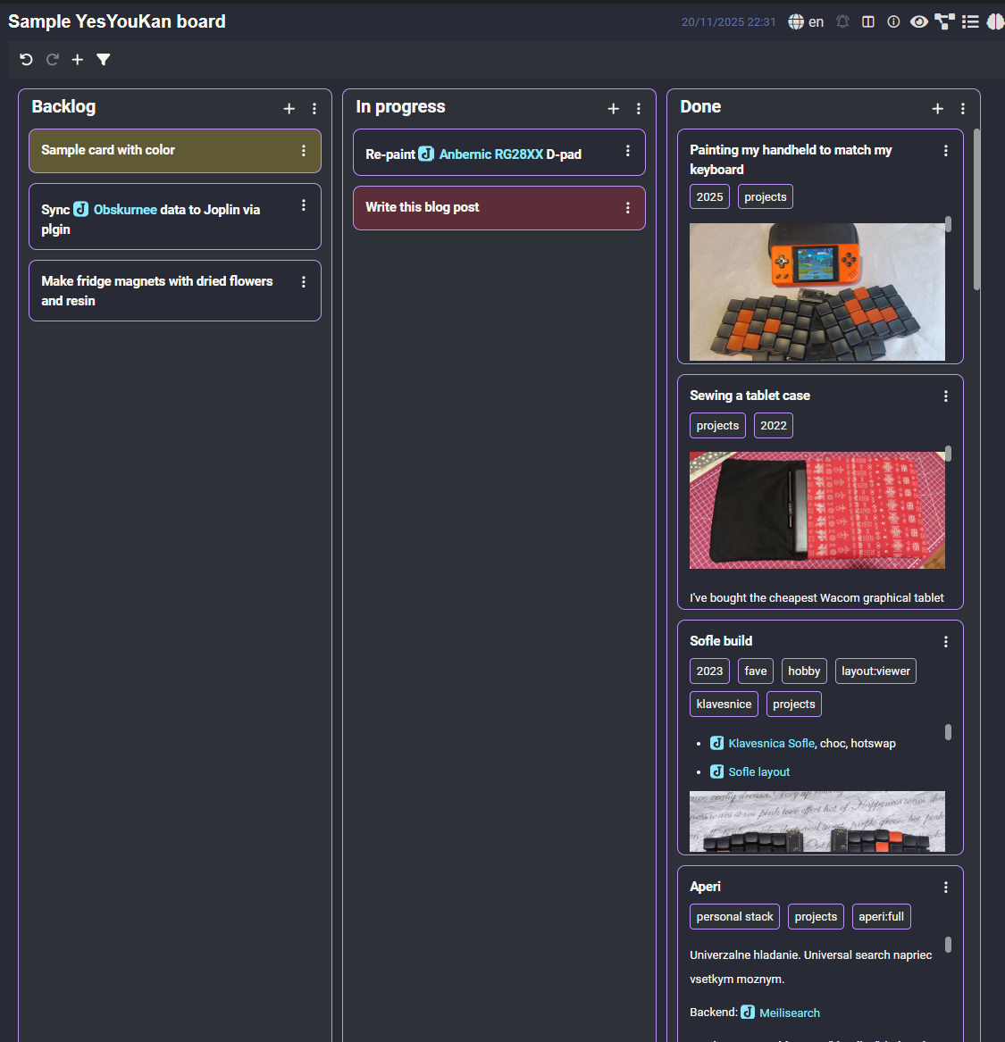The height and width of the screenshot is (1042, 1005).
Task: Click the handheld and keyboard photo thumbnail
Action: point(817,292)
